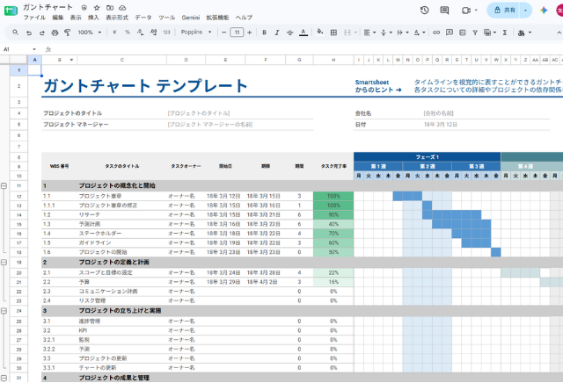This screenshot has height=383, width=563.
Task: Collapse row group at row 24
Action: [x=4, y=311]
